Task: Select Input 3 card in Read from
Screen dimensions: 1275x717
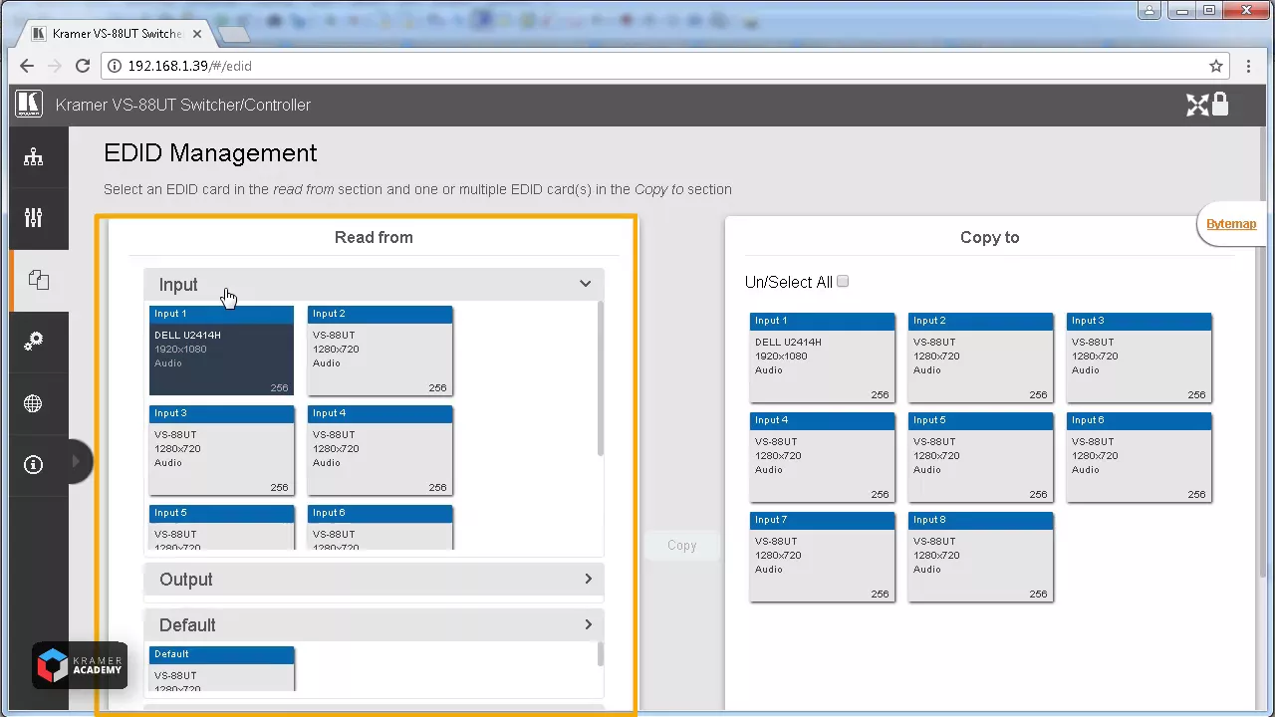Action: 221,450
